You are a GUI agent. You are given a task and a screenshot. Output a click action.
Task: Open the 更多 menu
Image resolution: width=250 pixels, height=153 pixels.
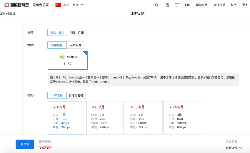pyautogui.click(x=245, y=5)
